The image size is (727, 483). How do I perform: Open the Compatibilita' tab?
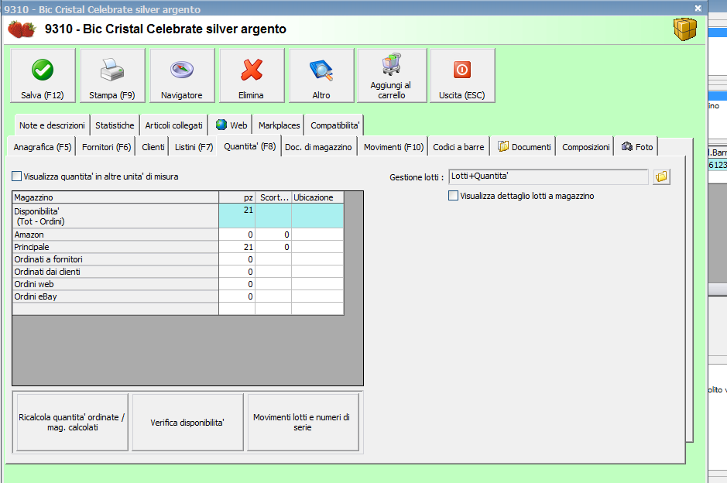tap(334, 125)
